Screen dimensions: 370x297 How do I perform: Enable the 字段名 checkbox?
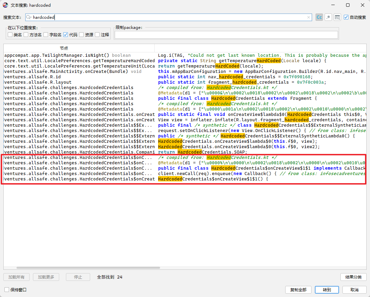click(x=46, y=35)
